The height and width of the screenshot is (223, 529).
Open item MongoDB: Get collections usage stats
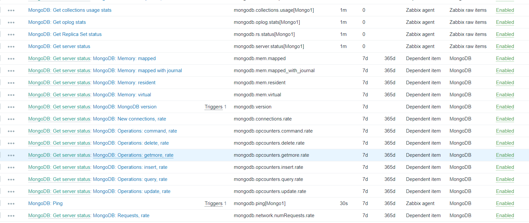[70, 10]
